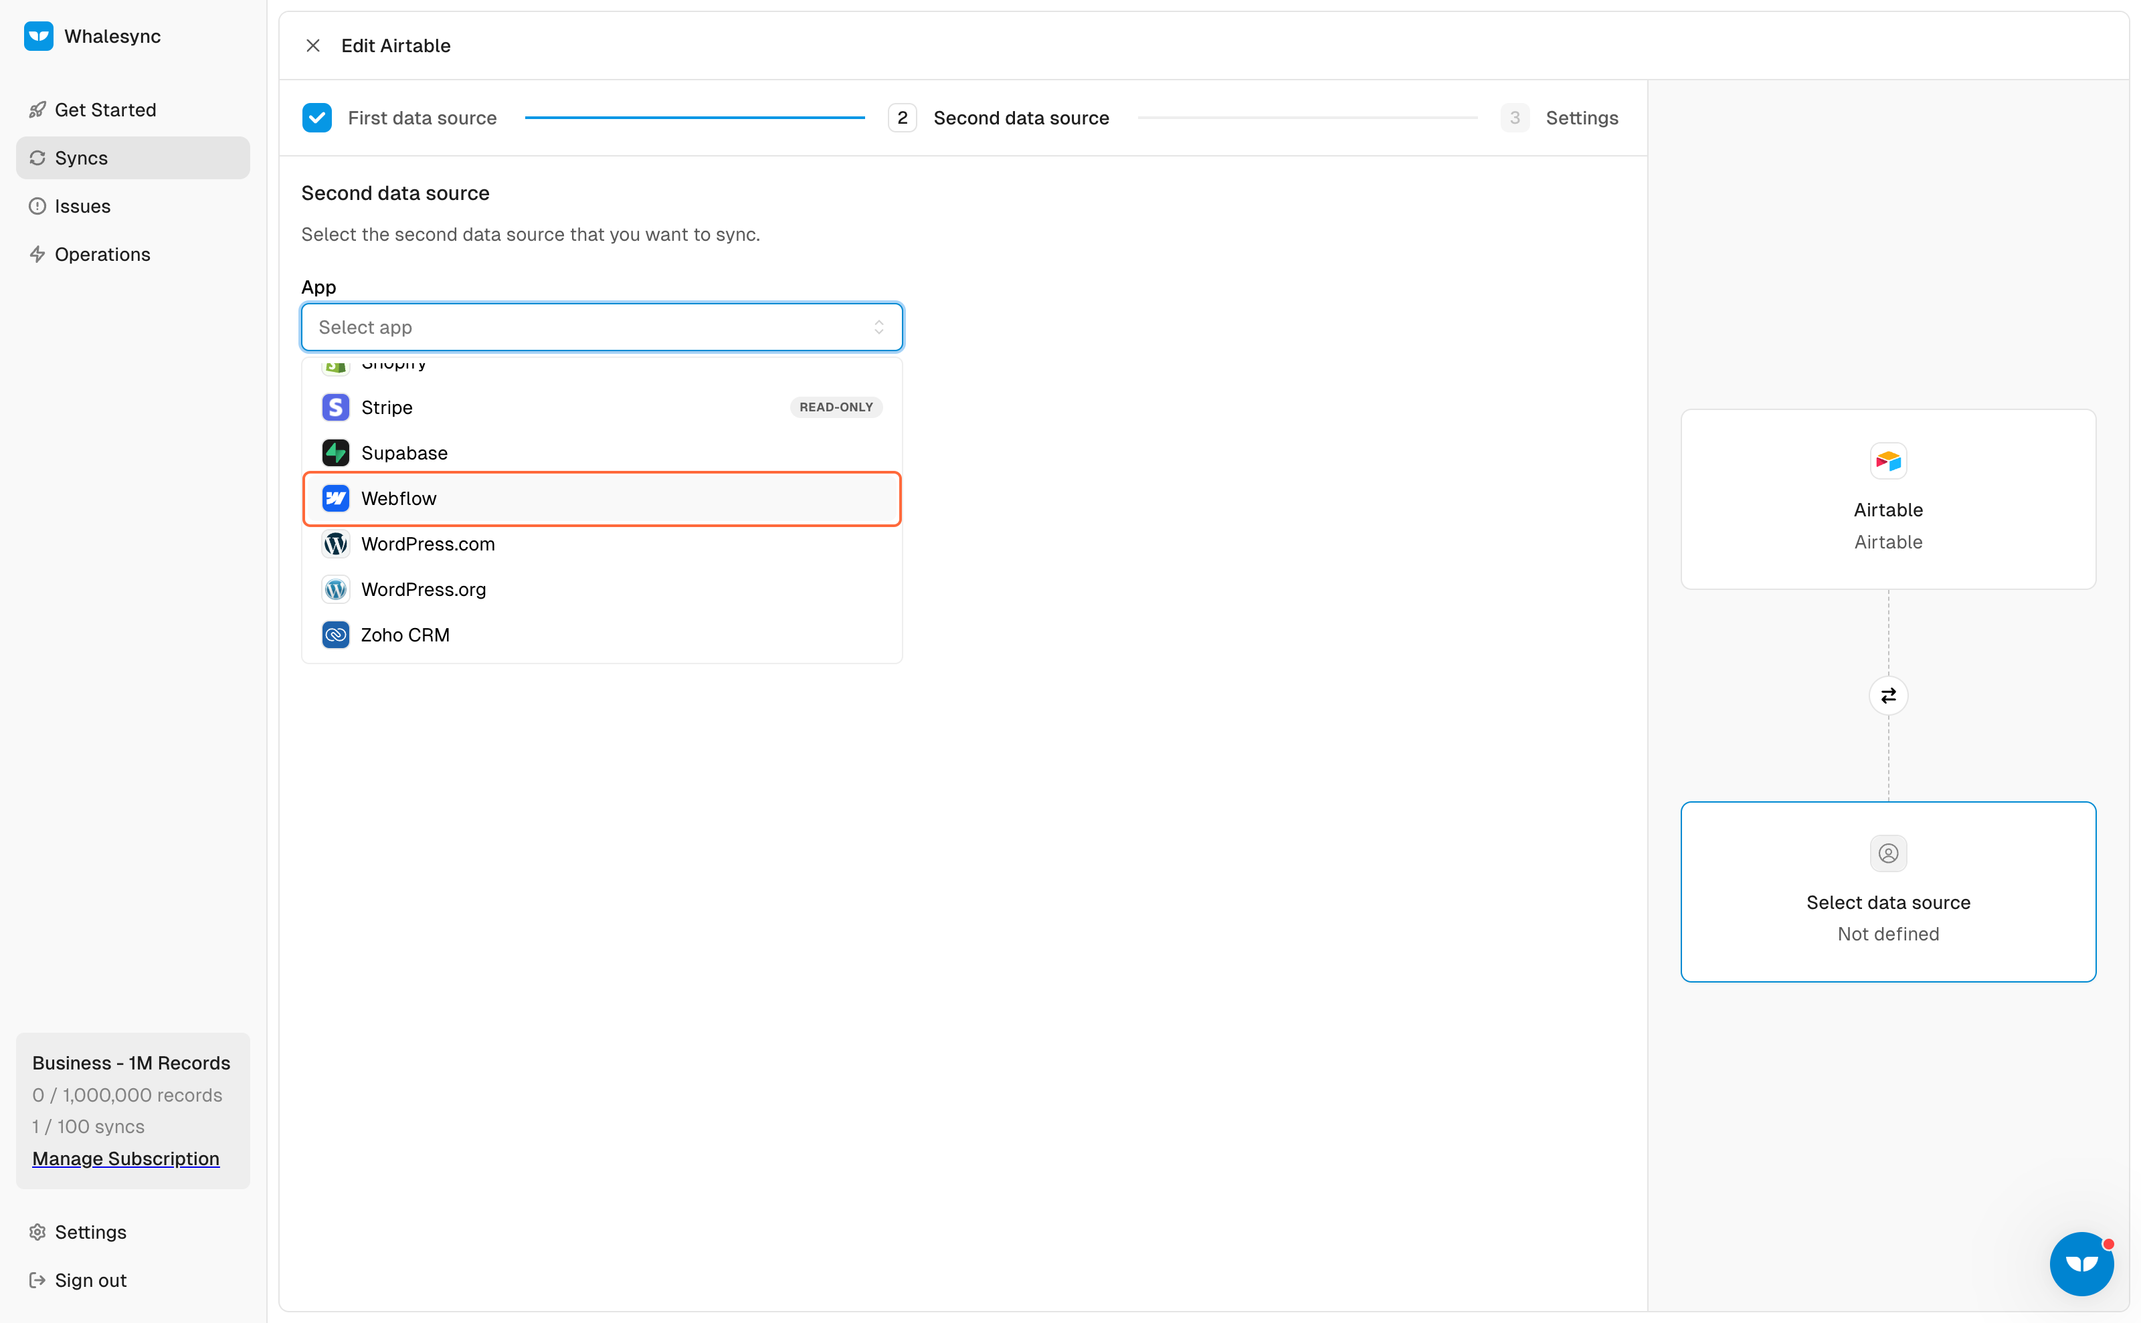
Task: Click the Stripe app icon
Action: (335, 407)
